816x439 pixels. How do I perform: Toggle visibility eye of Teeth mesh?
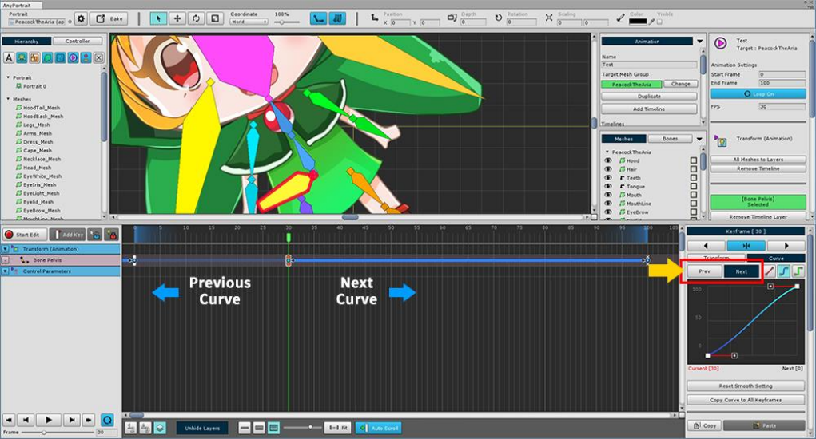pos(608,178)
